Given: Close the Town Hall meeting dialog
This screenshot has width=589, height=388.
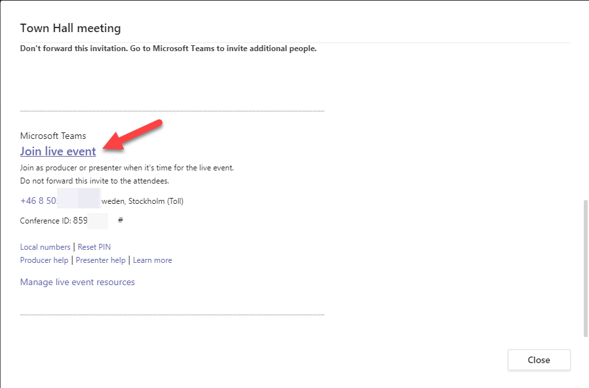Looking at the screenshot, I should click(x=539, y=360).
